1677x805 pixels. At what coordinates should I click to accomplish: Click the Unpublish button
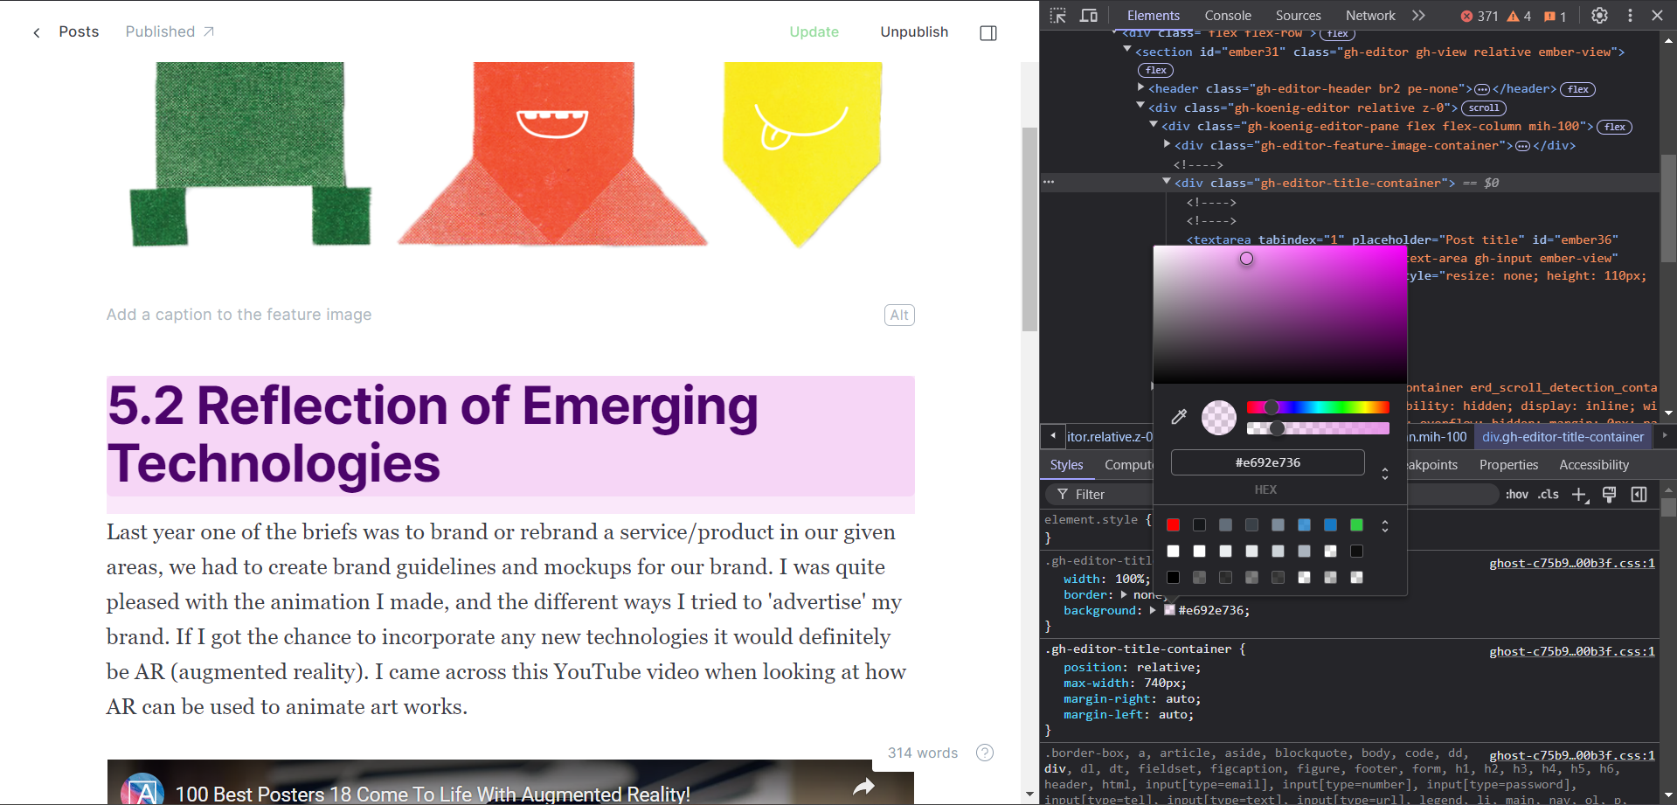pos(914,32)
